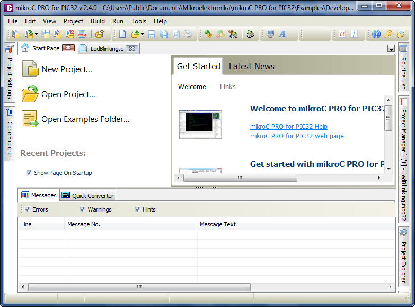Click Welcome pane horizontal scrollbar thumb

point(240,178)
